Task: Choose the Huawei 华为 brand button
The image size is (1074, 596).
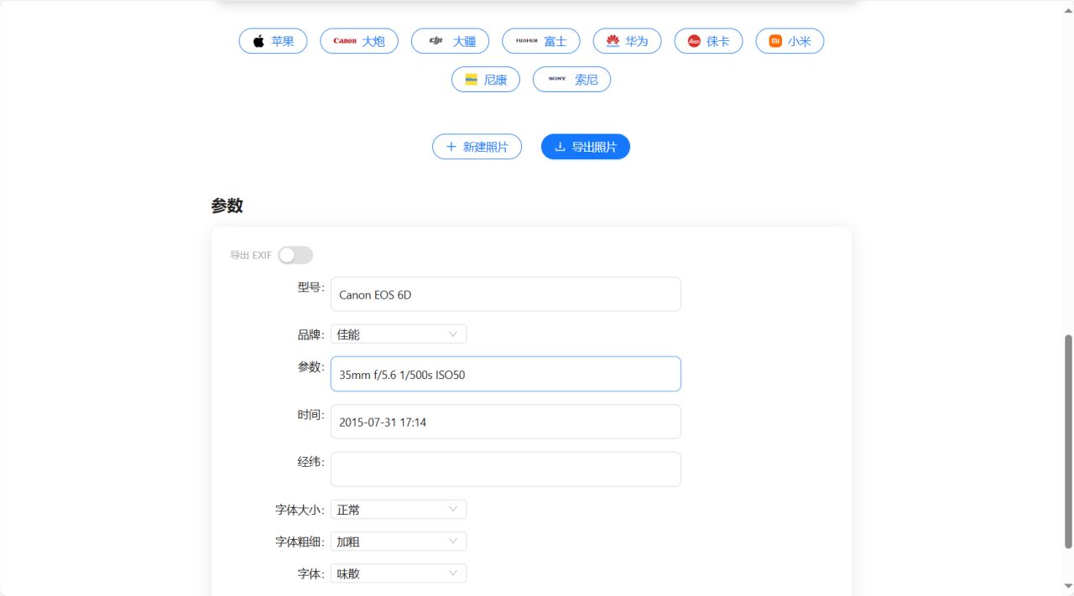Action: coord(627,41)
